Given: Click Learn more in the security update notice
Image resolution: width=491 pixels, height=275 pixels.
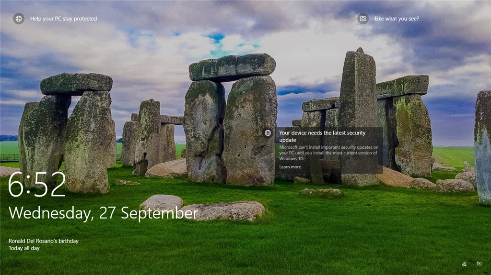Looking at the screenshot, I should [x=290, y=167].
